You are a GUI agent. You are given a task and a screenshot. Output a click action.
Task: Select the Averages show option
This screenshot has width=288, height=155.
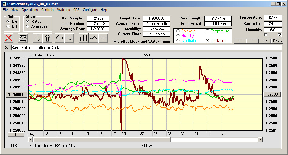28,26
